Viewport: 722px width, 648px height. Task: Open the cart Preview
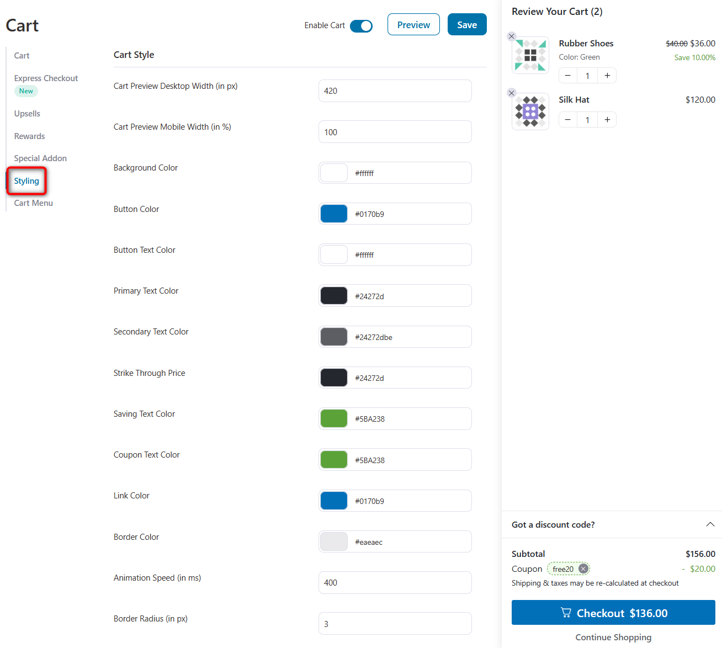(x=413, y=24)
